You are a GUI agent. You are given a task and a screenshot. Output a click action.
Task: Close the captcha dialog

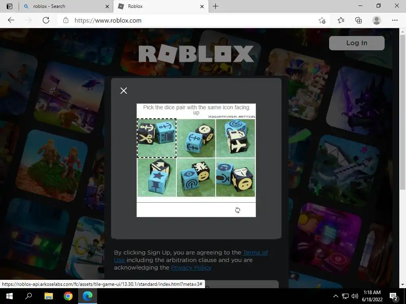tap(124, 91)
